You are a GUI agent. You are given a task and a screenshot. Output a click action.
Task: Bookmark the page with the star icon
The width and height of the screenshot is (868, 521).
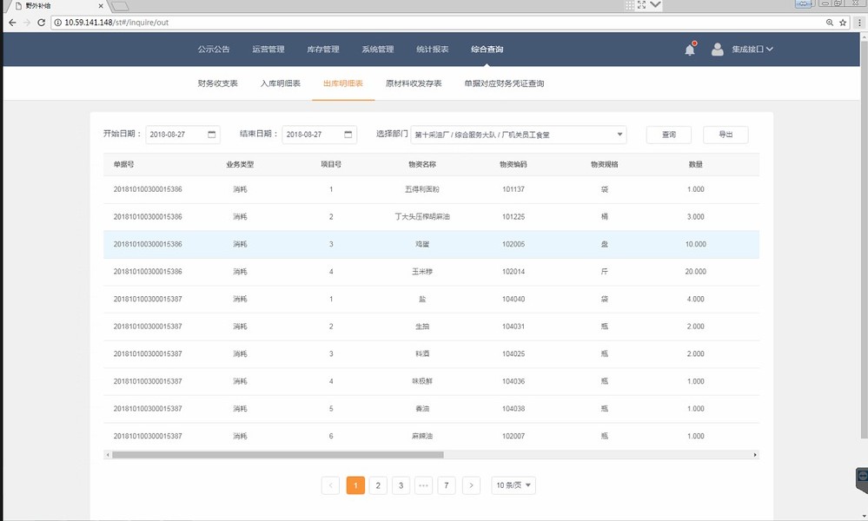(x=843, y=22)
